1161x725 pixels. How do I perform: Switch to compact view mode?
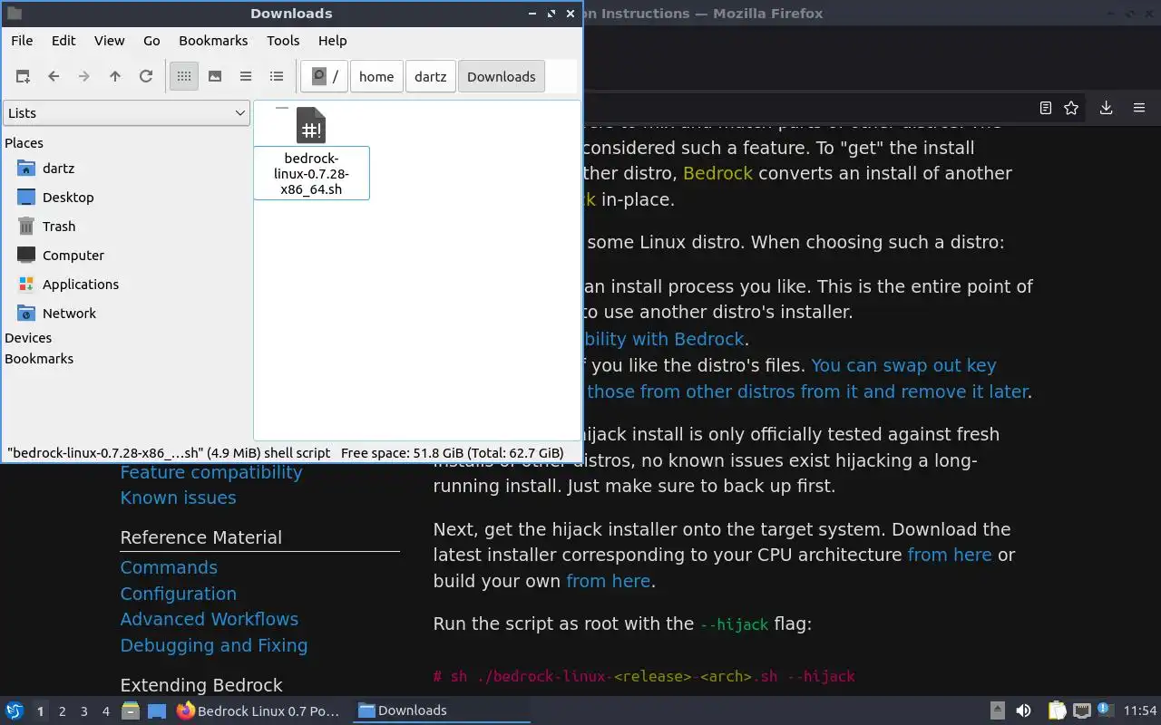[x=246, y=77]
